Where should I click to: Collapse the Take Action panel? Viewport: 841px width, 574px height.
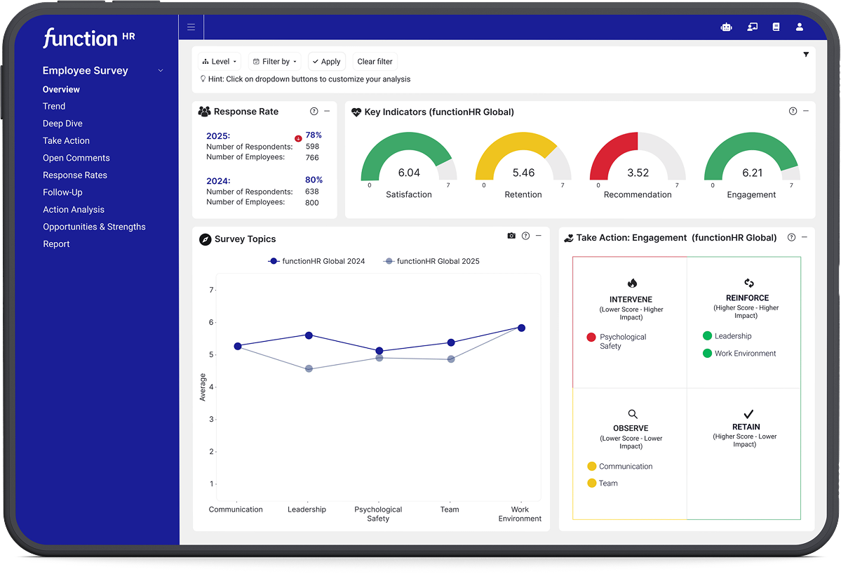click(804, 237)
